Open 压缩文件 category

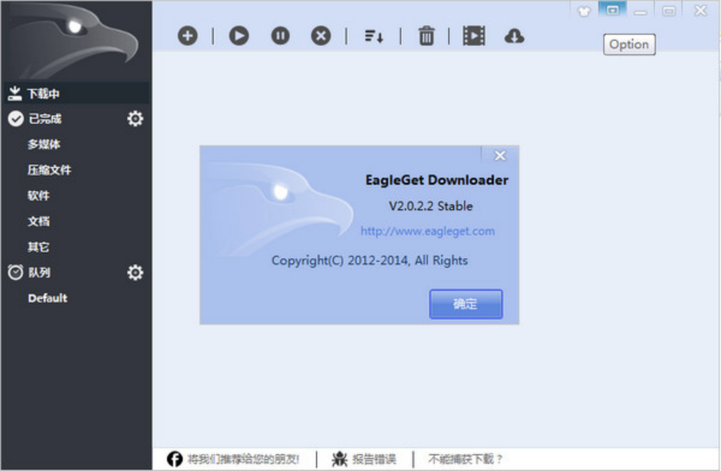49,170
